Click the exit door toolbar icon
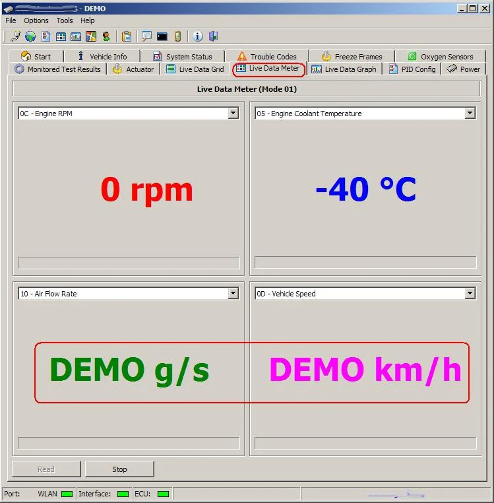Screen dimensions: 494x503 click(213, 36)
